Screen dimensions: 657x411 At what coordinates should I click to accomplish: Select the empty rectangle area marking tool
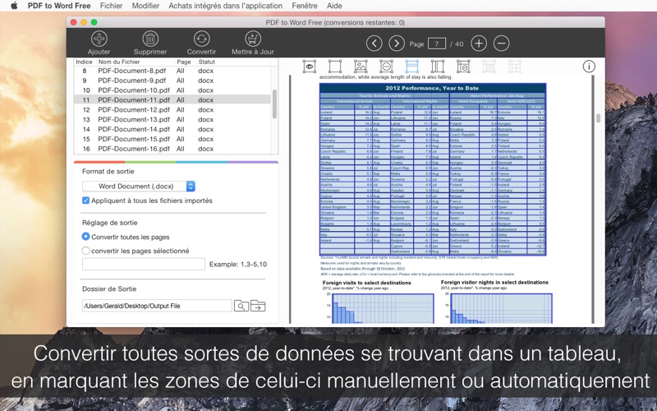pos(335,67)
